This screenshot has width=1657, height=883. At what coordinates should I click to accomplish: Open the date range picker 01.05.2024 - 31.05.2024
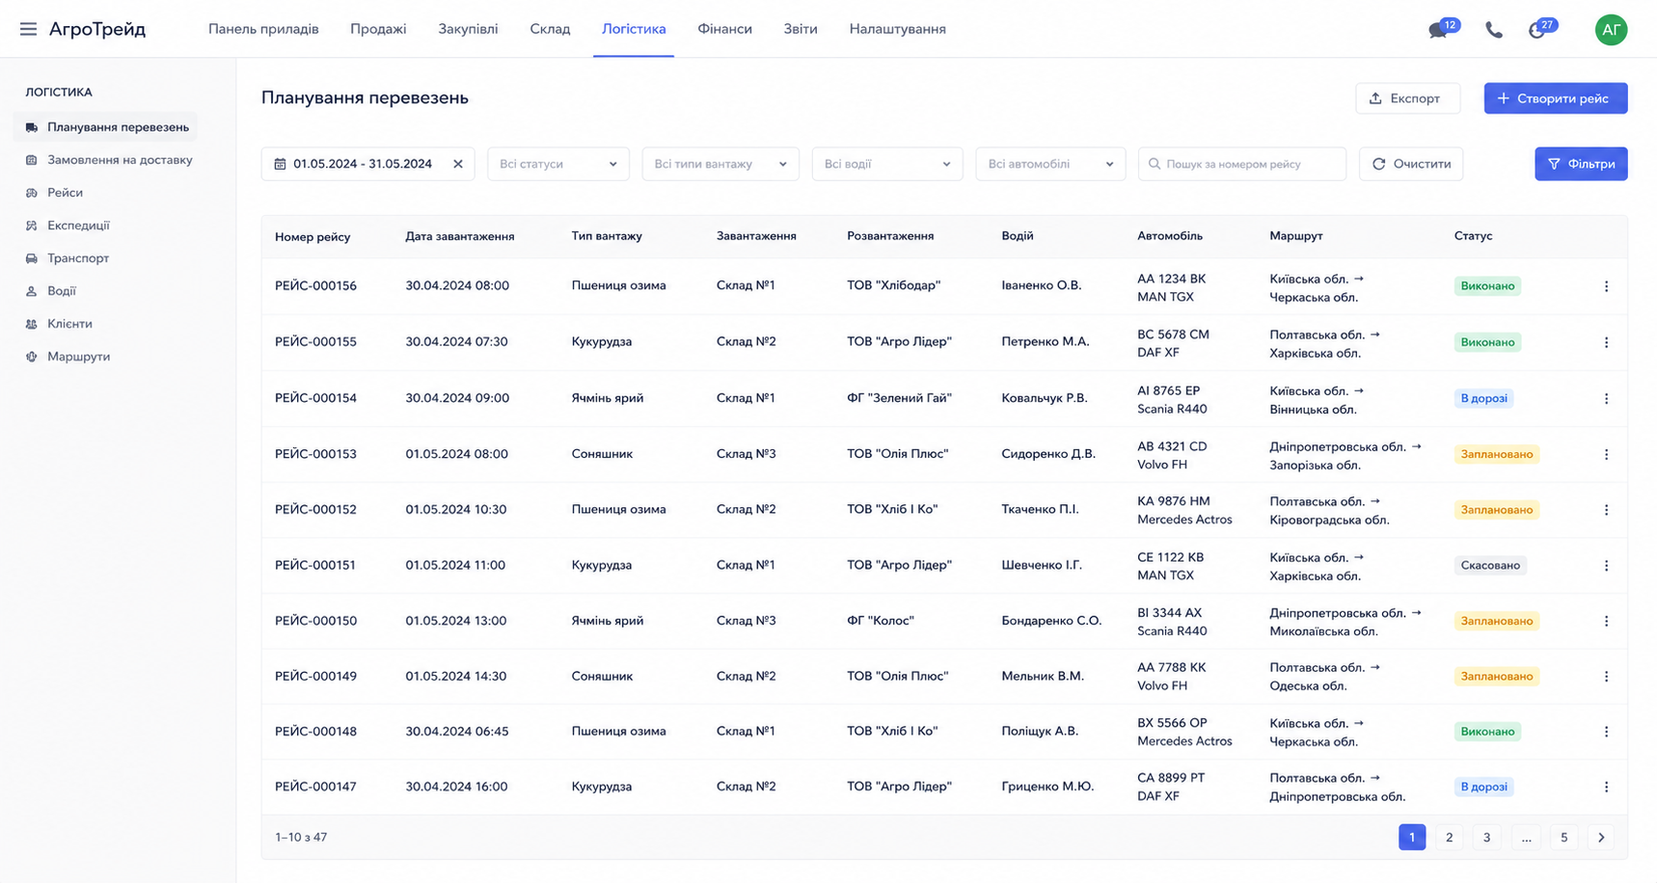[367, 164]
